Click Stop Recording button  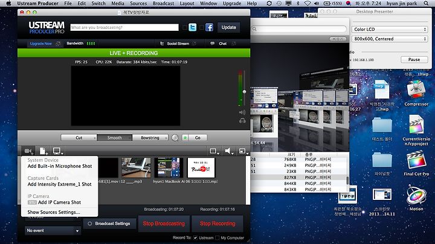pyautogui.click(x=217, y=223)
